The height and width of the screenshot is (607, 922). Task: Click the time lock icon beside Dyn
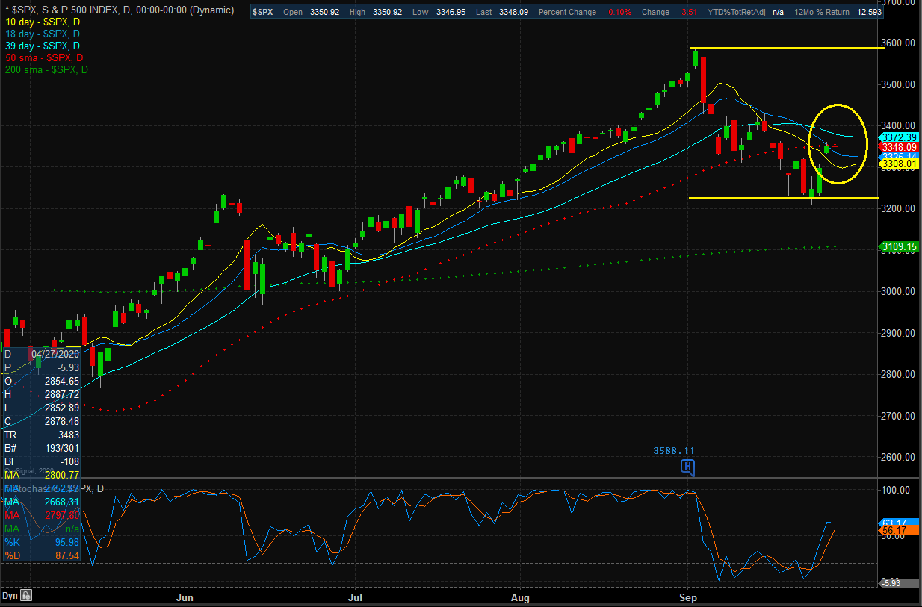pos(25,596)
